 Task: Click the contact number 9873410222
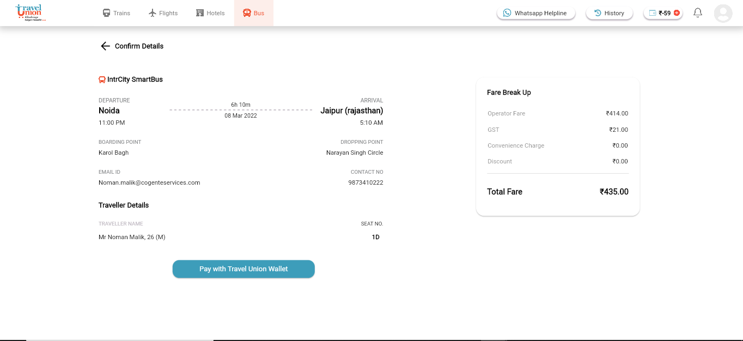coord(366,183)
